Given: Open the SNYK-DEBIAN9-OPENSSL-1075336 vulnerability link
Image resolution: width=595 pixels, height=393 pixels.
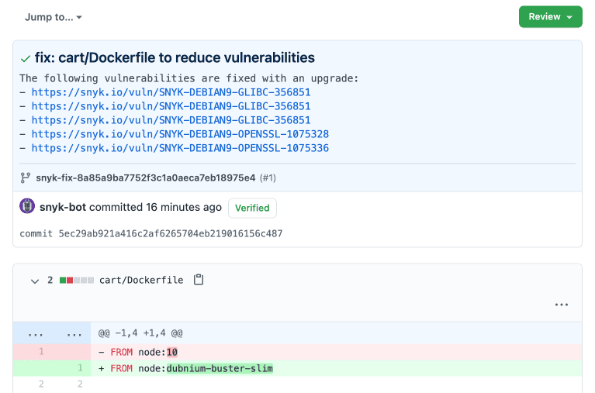Looking at the screenshot, I should [180, 148].
